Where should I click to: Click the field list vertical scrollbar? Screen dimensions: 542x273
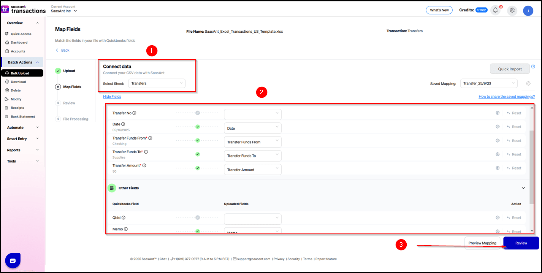[531, 167]
